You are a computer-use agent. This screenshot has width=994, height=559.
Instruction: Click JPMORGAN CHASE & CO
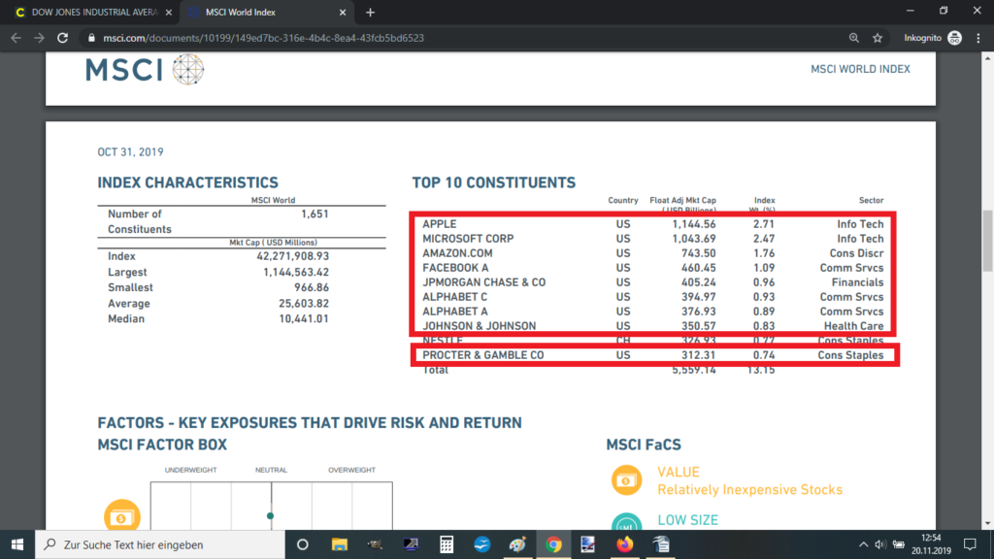coord(483,282)
